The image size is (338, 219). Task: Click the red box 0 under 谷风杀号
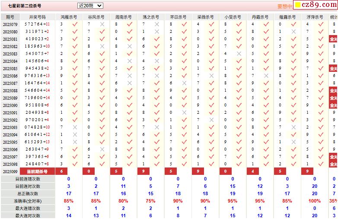(89, 171)
